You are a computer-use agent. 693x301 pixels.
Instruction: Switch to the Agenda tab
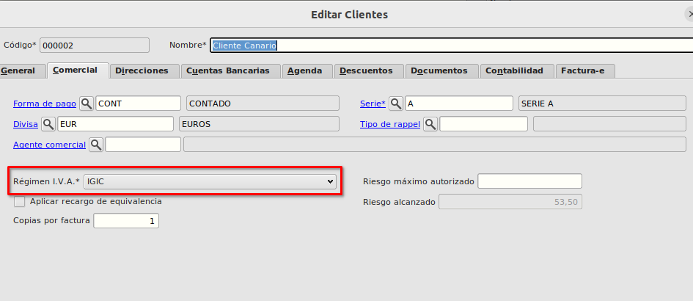(x=307, y=70)
